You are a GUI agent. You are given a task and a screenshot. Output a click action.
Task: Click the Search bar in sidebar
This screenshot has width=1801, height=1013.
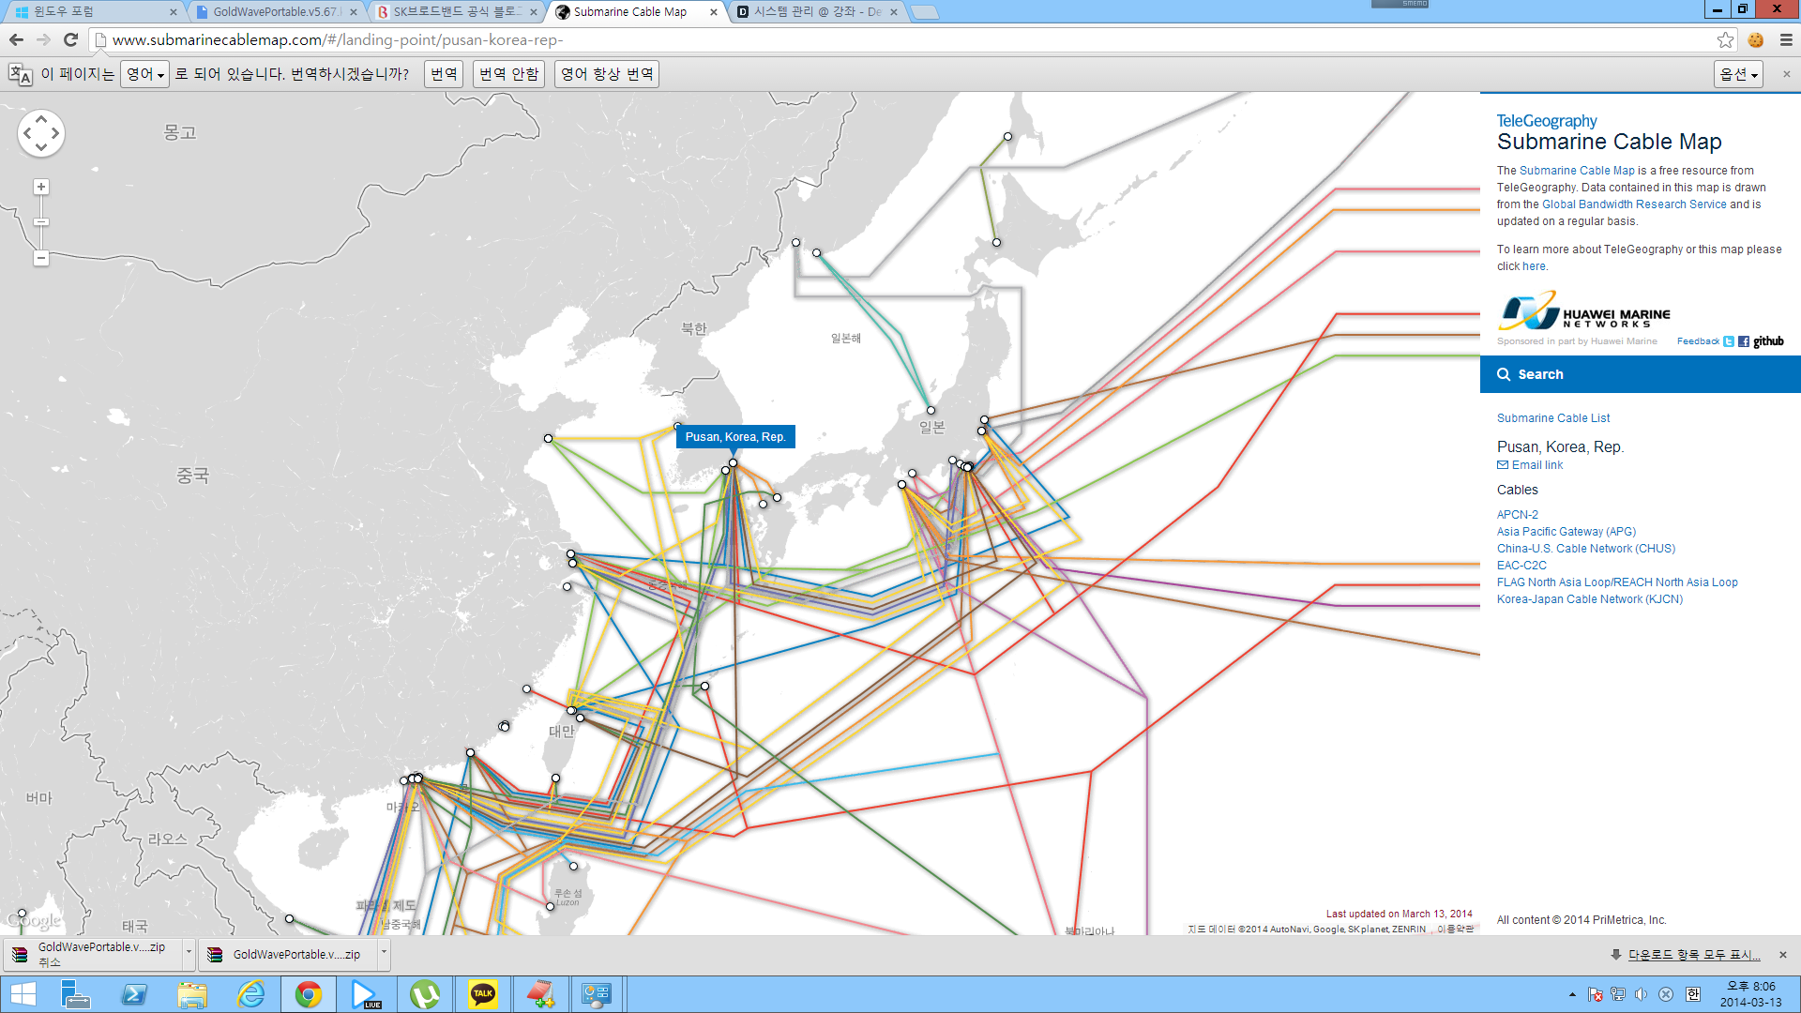pyautogui.click(x=1641, y=374)
